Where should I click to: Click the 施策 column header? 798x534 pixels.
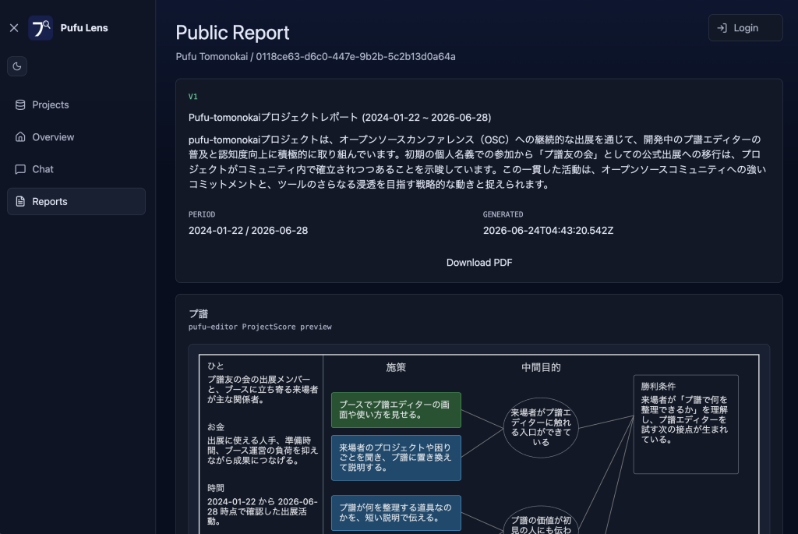[x=396, y=367]
